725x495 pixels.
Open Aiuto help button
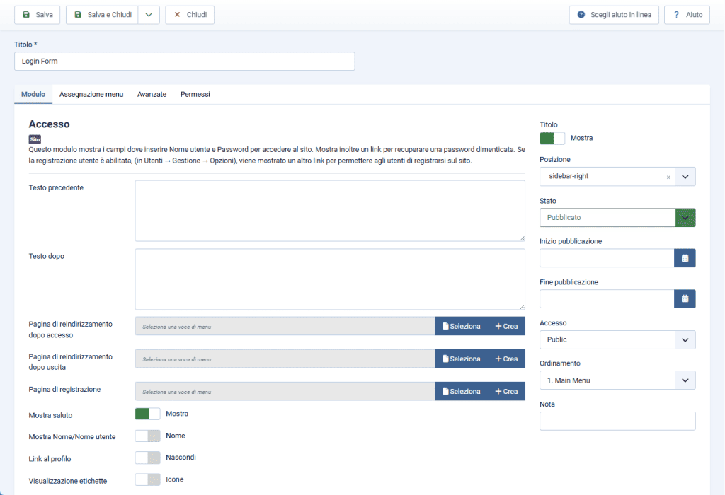[687, 14]
